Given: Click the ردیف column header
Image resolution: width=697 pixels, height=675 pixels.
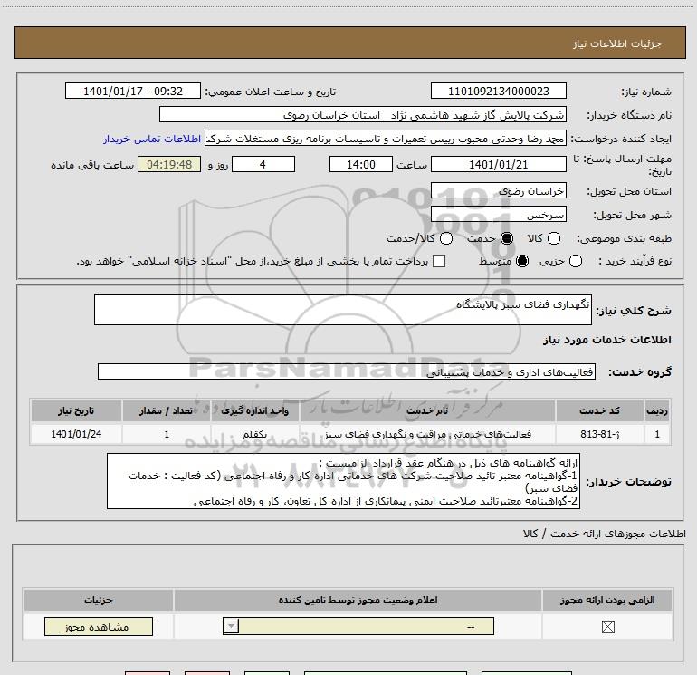Looking at the screenshot, I should coord(657,410).
